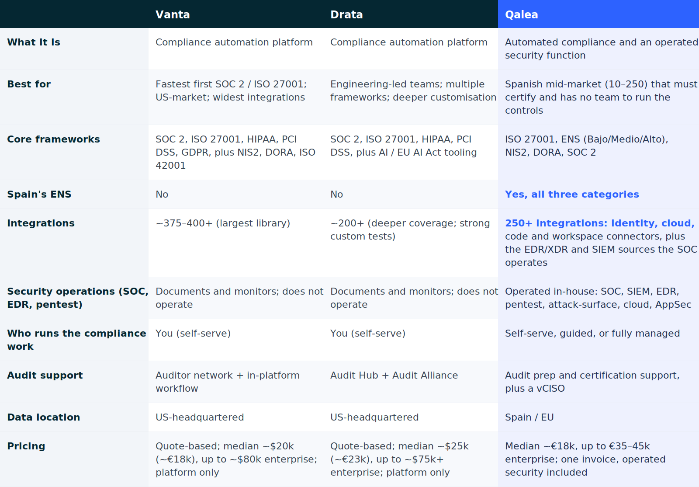Viewport: 699px width, 487px height.
Task: Click Vanta's frameworks cell ending 'ISO 42001'
Action: coord(235,152)
